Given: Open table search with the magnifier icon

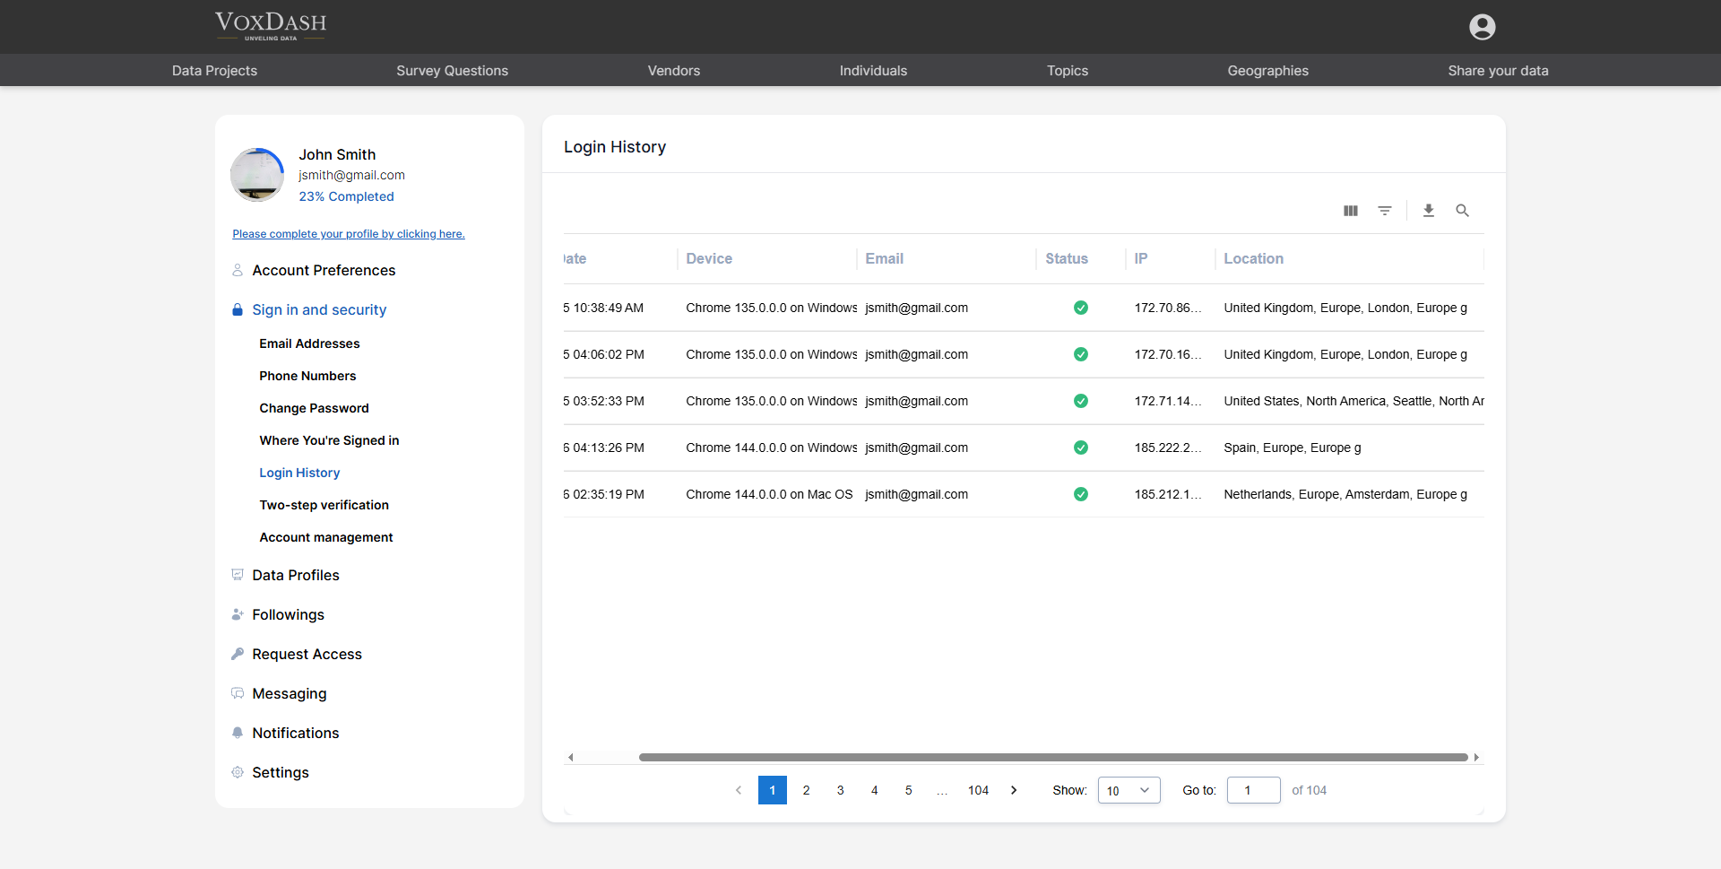Looking at the screenshot, I should pos(1462,211).
